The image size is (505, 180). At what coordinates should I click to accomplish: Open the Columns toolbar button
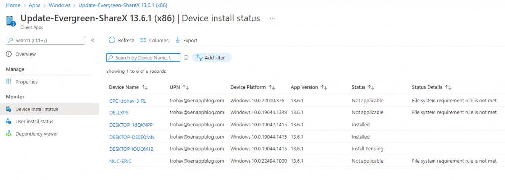[x=154, y=40]
